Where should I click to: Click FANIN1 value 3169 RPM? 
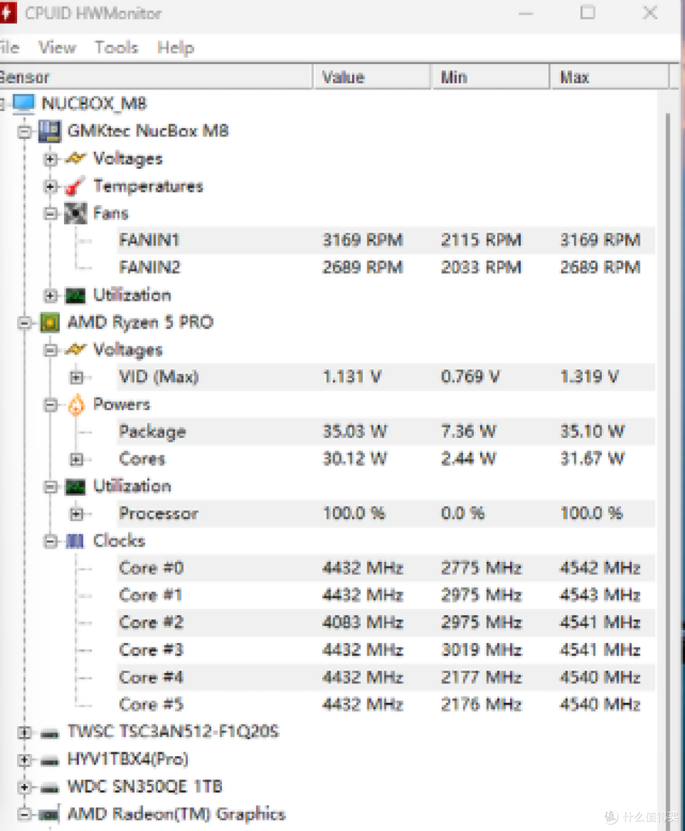point(362,240)
